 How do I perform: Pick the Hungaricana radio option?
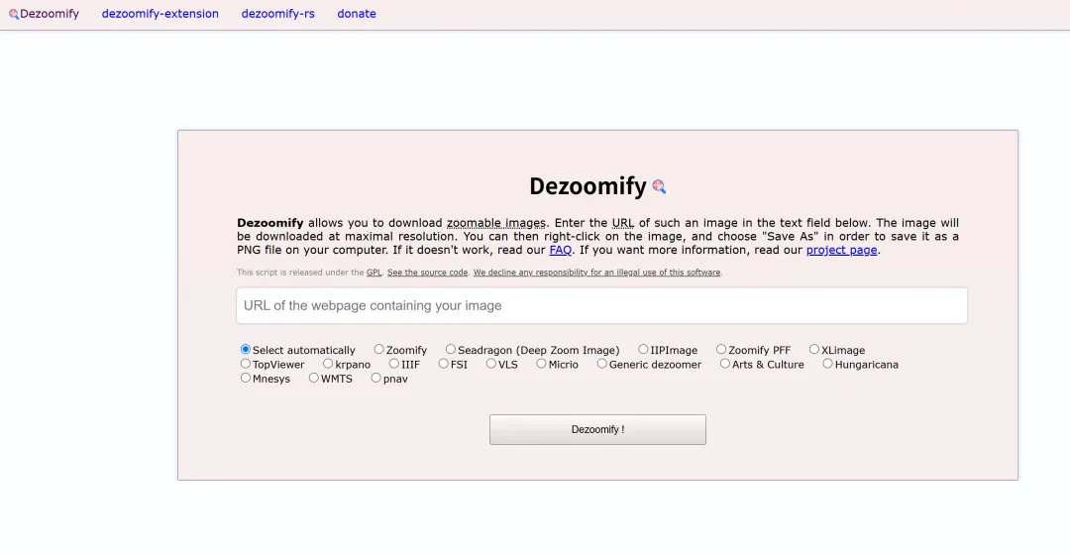(x=827, y=364)
